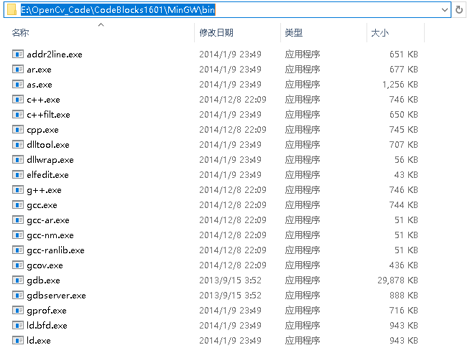Select the file name as.exe
Viewport: 470px width, 363px height.
[40, 85]
